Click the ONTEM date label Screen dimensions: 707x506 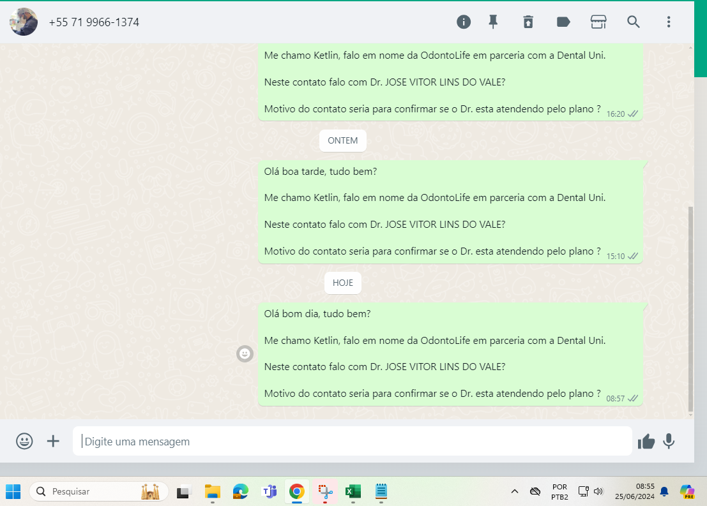[343, 140]
